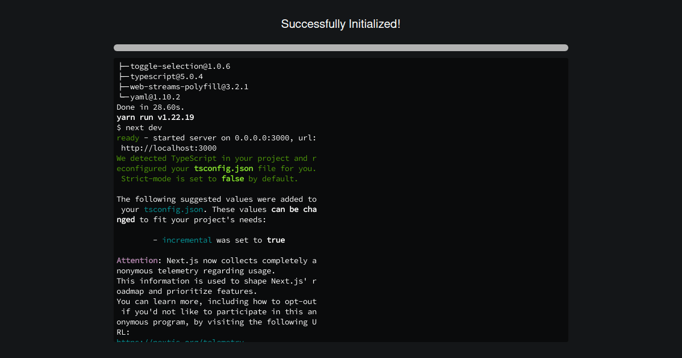
Task: Open the https://nextjs.org/telemetry link
Action: coord(180,342)
